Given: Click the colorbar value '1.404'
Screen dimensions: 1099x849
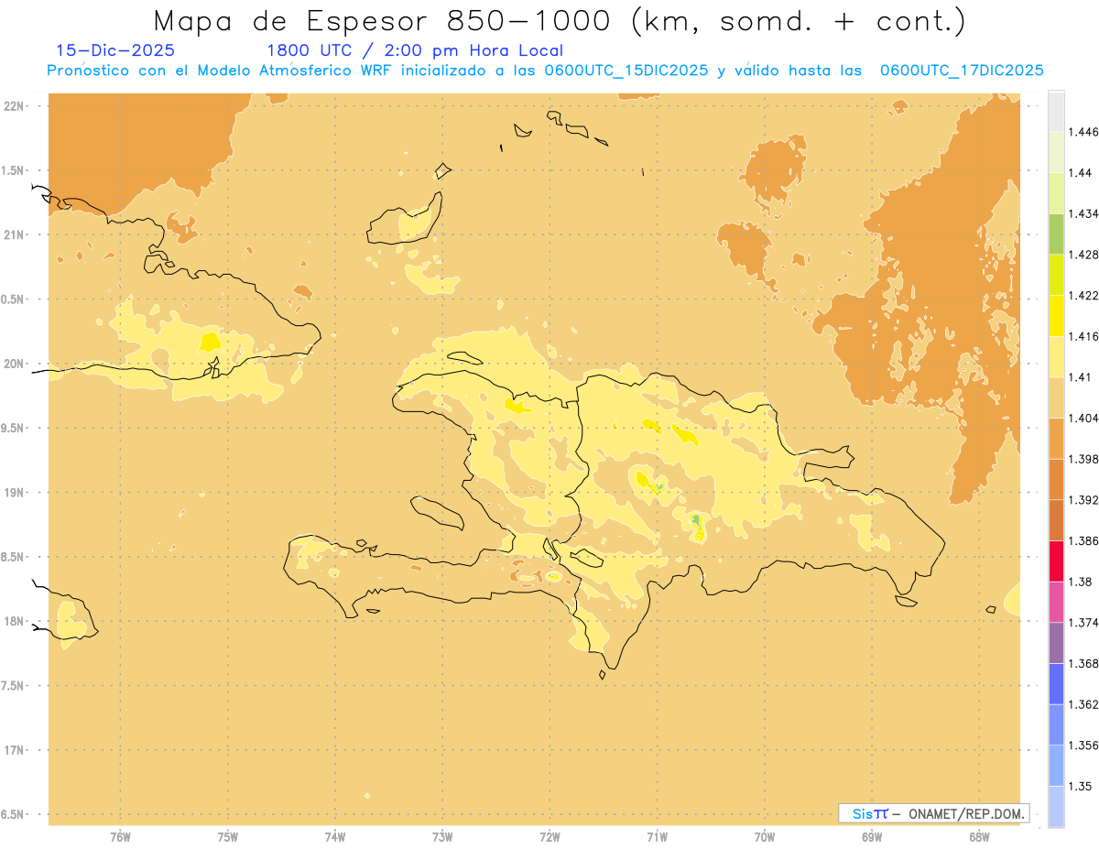Looking at the screenshot, I should coord(1083,419).
